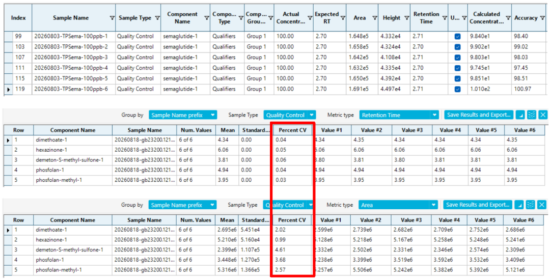Select phosfolan-1 in Retention Time pane

[49, 170]
